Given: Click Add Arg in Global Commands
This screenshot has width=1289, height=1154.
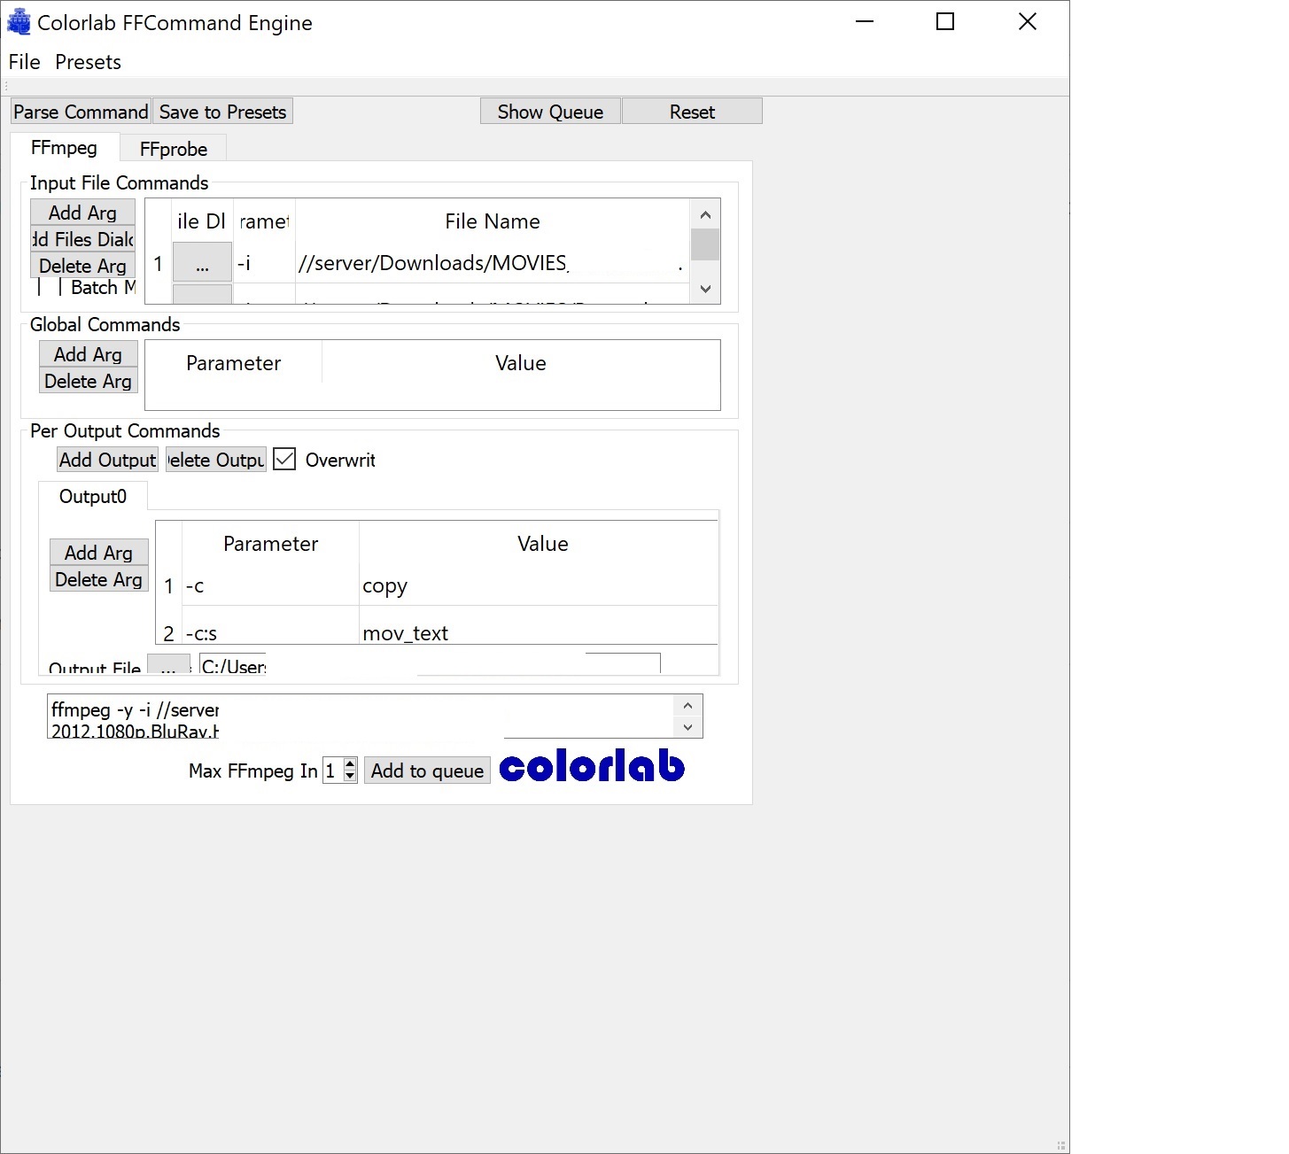Looking at the screenshot, I should pyautogui.click(x=88, y=354).
